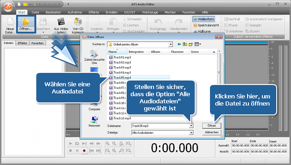Expand the Dateityp Alle Audiodateien dropdown
The width and height of the screenshot is (291, 165).
pyautogui.click(x=191, y=133)
